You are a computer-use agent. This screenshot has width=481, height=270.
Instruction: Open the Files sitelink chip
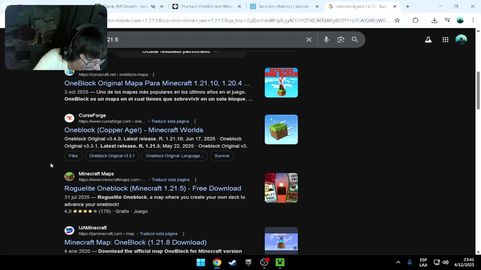point(73,156)
